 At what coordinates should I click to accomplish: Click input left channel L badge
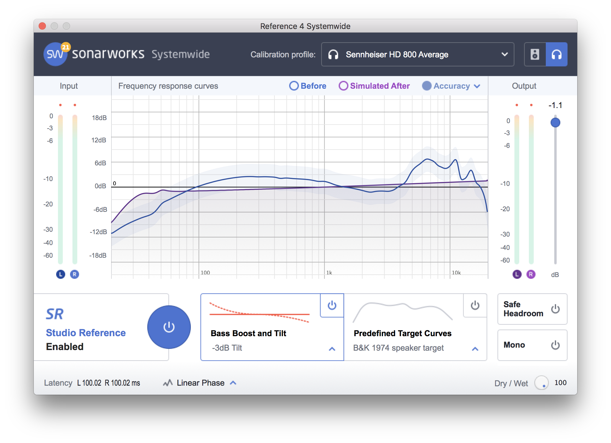tap(61, 274)
